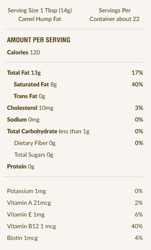Click the Potassium 1mg row
151x250 pixels.
[x=75, y=191]
